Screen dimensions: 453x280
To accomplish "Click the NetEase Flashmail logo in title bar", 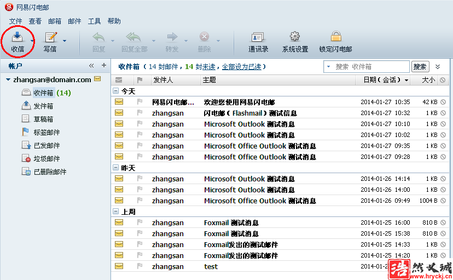I will pyautogui.click(x=9, y=7).
